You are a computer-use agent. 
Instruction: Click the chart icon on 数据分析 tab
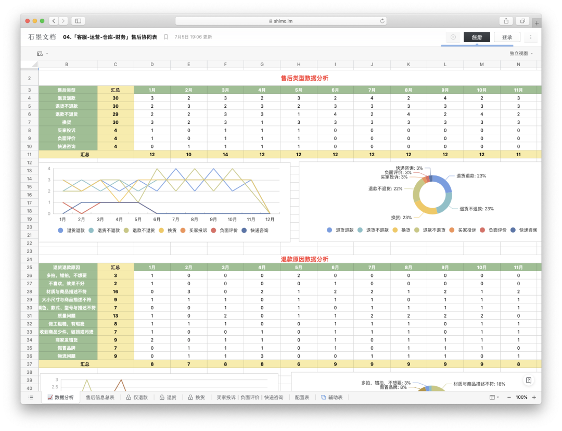[50, 397]
